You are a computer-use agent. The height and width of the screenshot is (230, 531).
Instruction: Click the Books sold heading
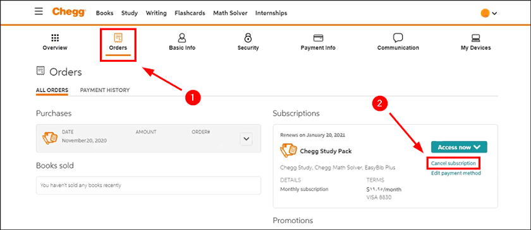coord(55,166)
